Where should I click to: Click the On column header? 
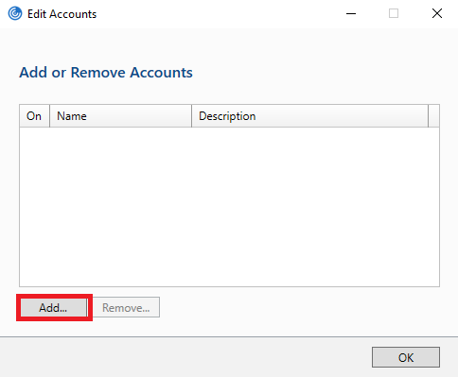[x=34, y=116]
